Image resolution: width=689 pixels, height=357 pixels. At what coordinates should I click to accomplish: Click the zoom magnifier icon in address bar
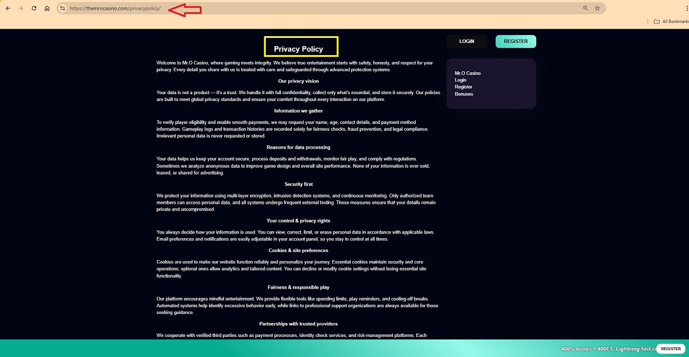[586, 9]
